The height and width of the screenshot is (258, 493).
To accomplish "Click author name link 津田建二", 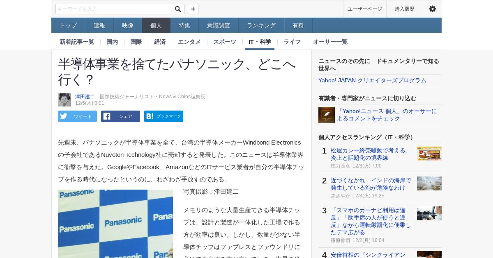I will click(85, 97).
